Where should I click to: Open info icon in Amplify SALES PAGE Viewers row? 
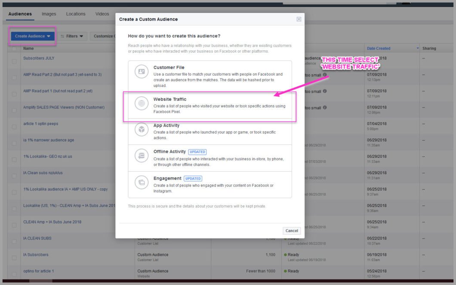pyautogui.click(x=324, y=107)
